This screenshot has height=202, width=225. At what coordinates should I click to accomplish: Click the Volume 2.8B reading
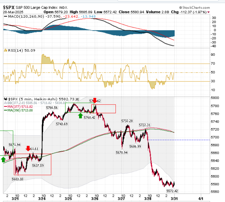click(158, 12)
